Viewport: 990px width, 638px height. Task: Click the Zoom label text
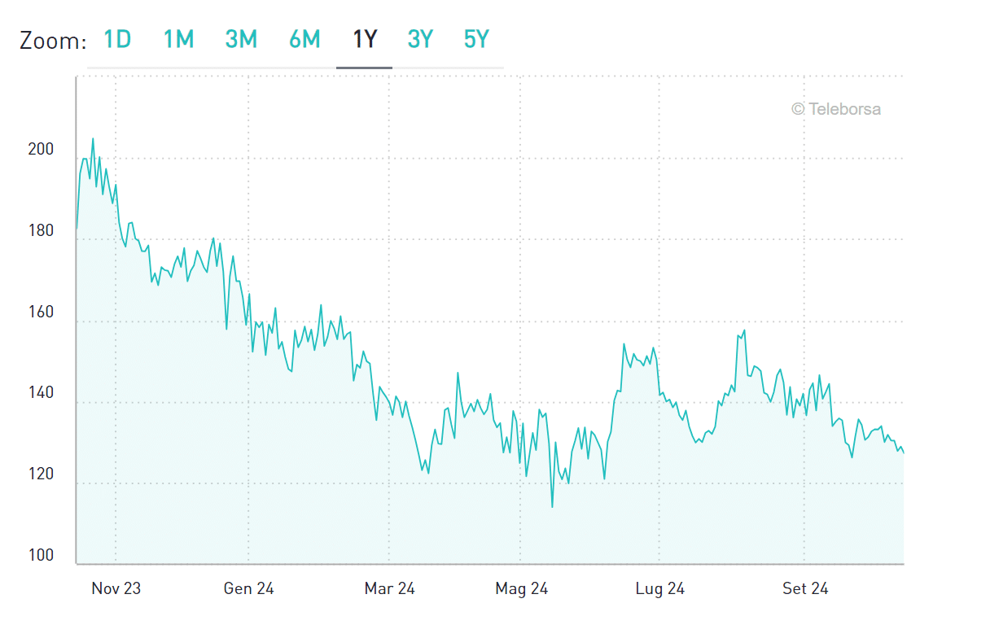pos(53,41)
